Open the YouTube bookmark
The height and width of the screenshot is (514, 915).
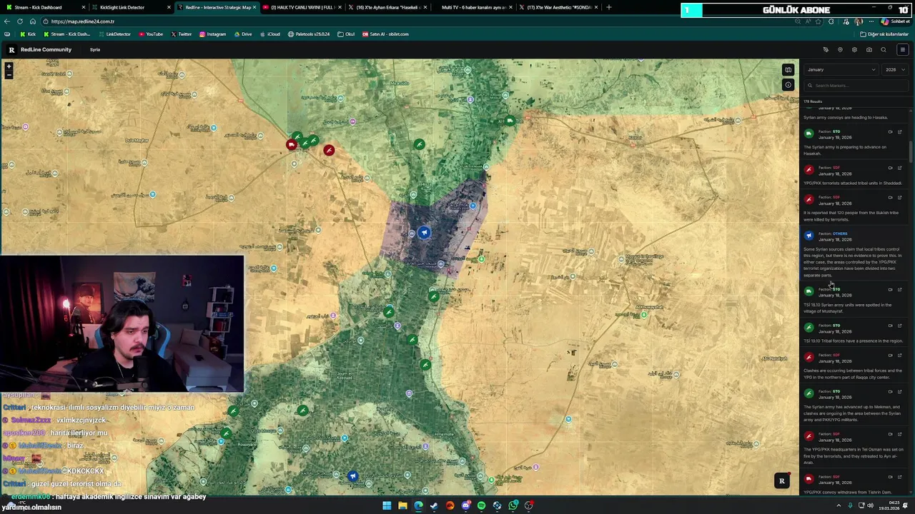click(151, 34)
